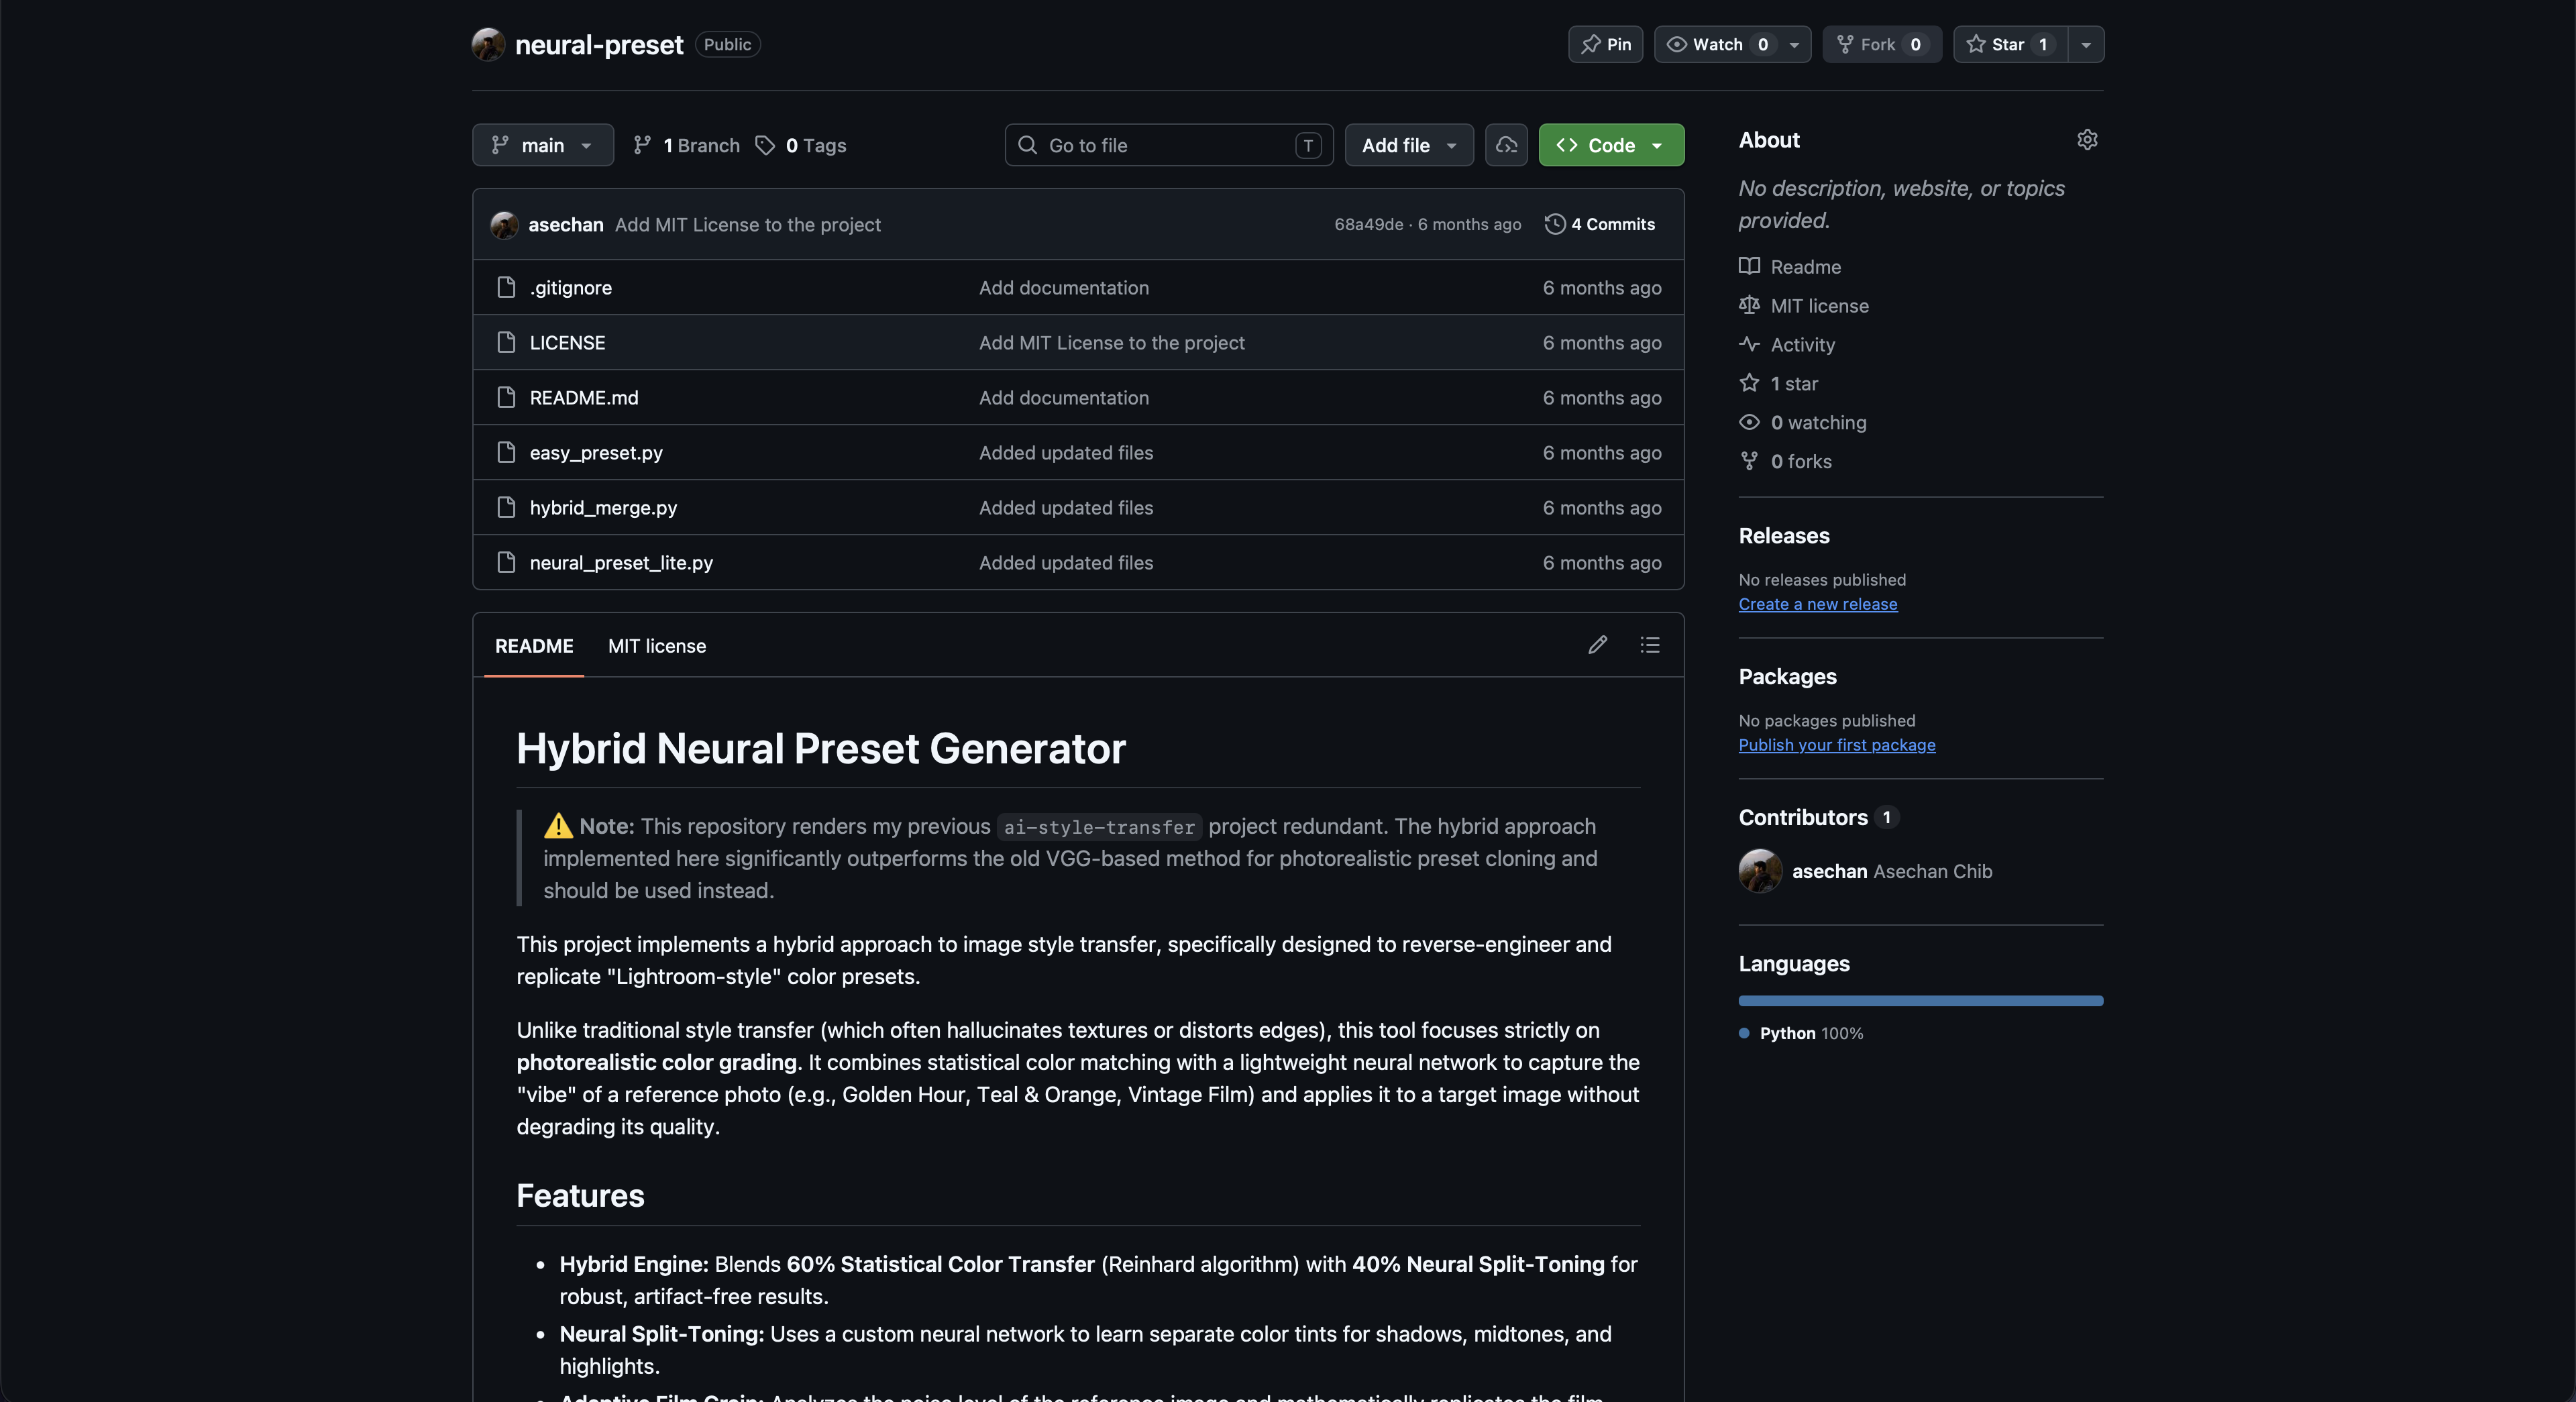This screenshot has width=2576, height=1402.
Task: Open the star lists dropdown arrow
Action: pos(2086,44)
